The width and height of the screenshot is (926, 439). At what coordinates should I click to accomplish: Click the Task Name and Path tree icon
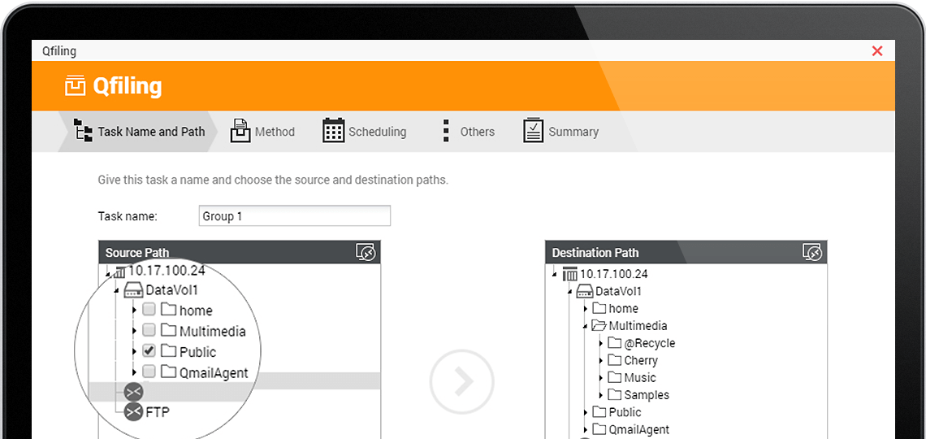point(84,129)
